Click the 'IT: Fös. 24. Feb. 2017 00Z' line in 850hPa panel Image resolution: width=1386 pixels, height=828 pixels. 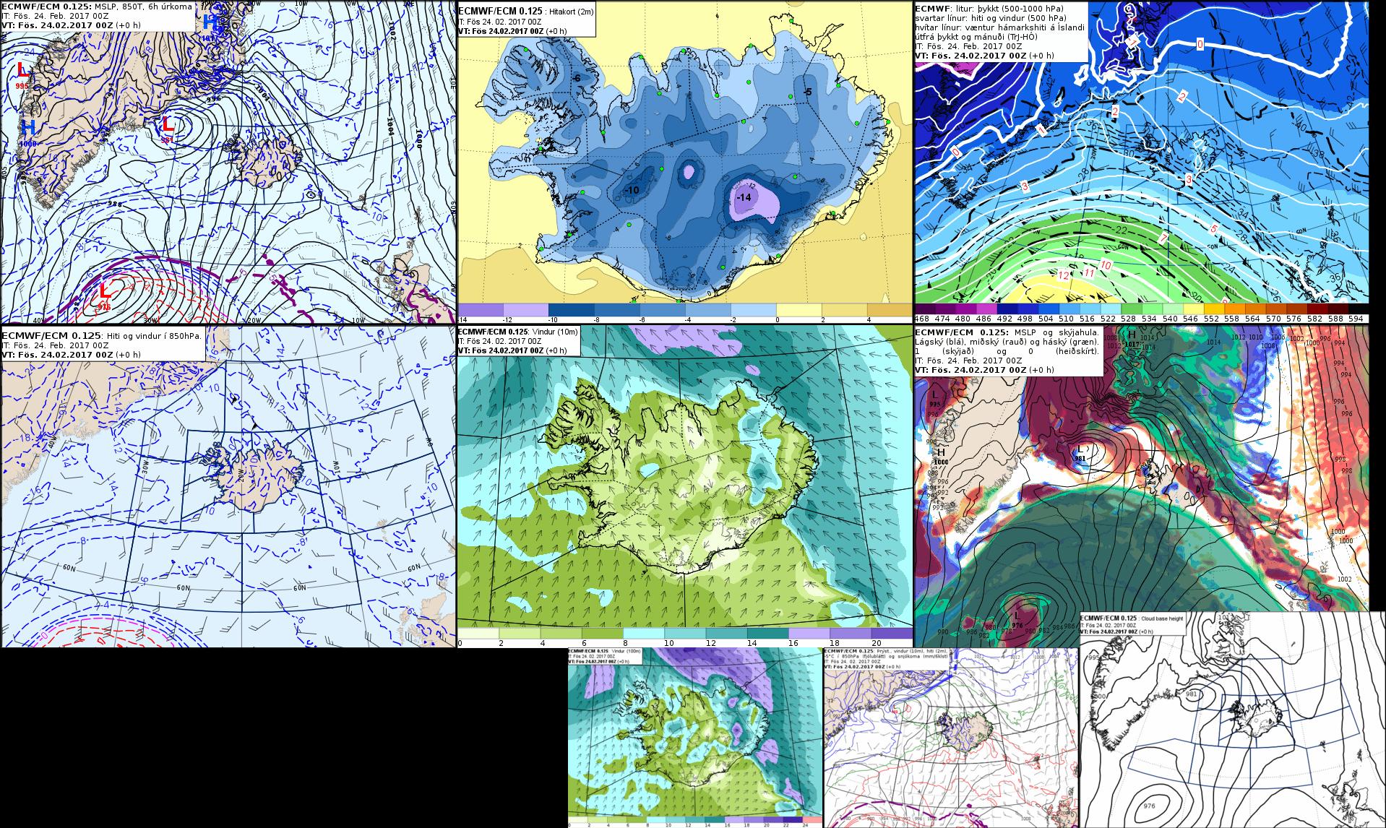[55, 345]
